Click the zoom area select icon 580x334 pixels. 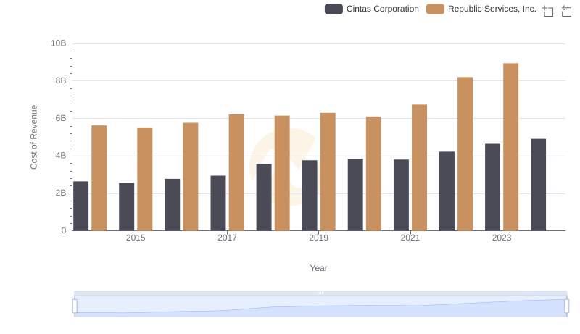click(x=548, y=11)
